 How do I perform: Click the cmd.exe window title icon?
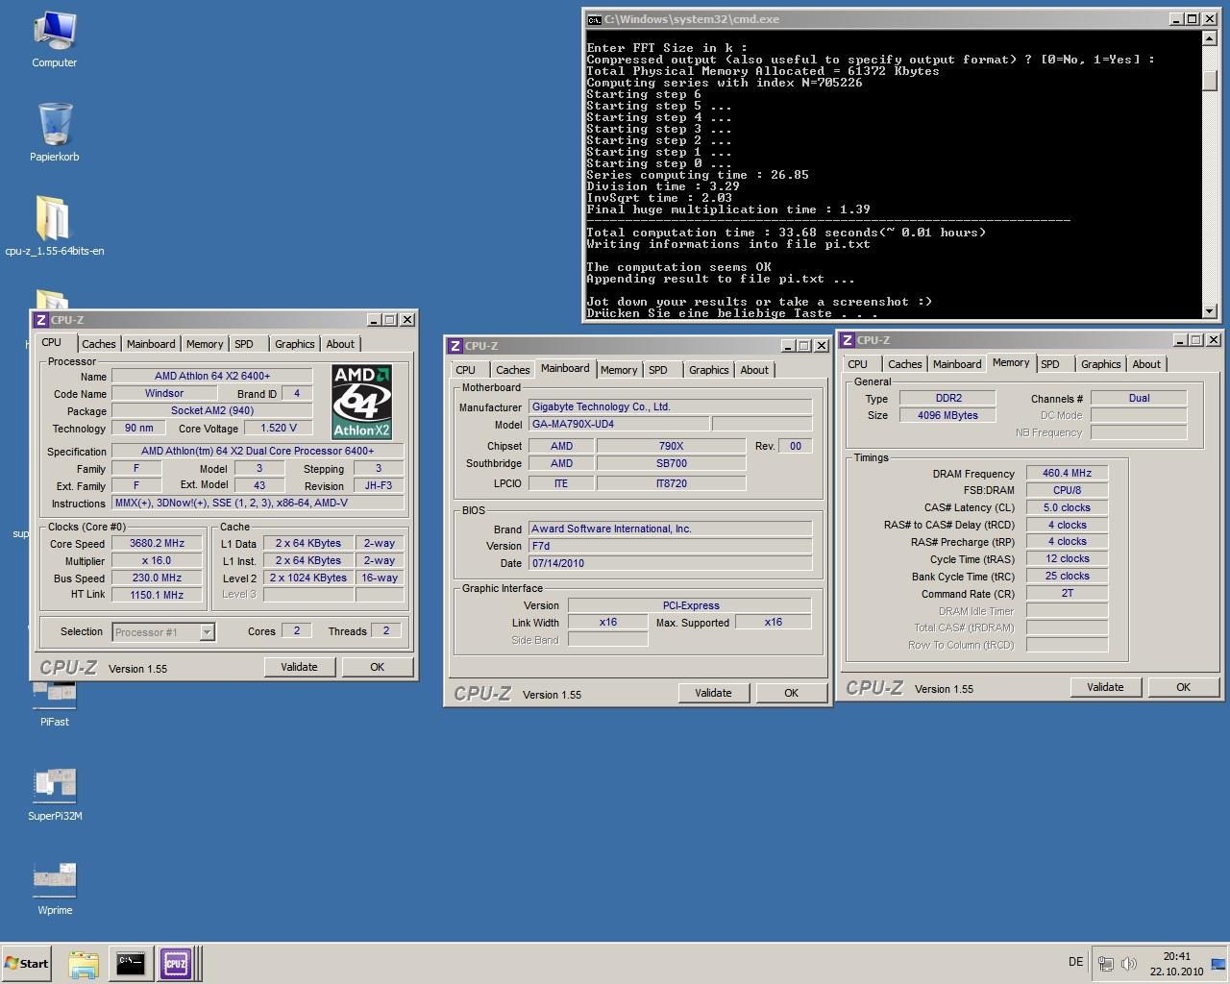pos(595,19)
